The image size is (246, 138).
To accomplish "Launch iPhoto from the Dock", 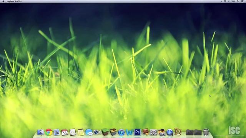I will [x=161, y=132].
